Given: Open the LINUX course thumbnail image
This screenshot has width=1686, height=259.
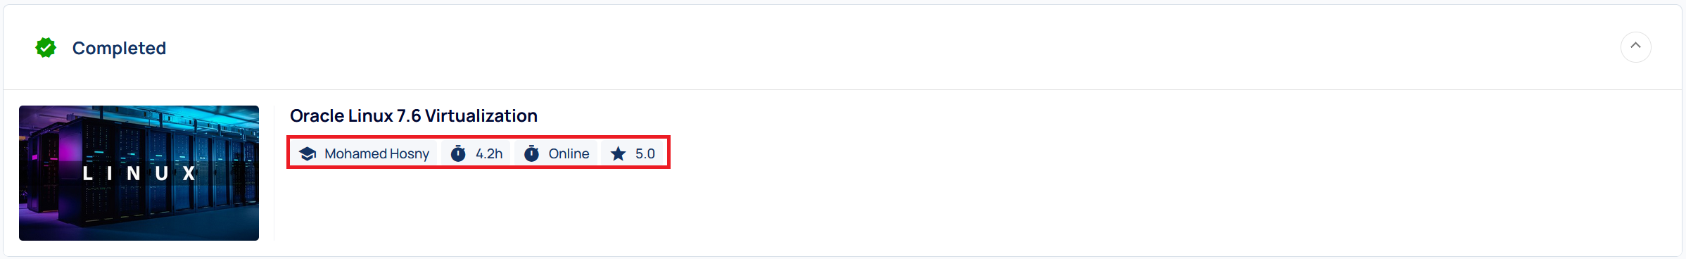Looking at the screenshot, I should [x=139, y=173].
